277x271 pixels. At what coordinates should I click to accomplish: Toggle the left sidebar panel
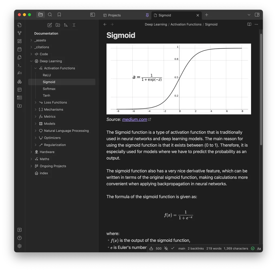(x=92, y=15)
